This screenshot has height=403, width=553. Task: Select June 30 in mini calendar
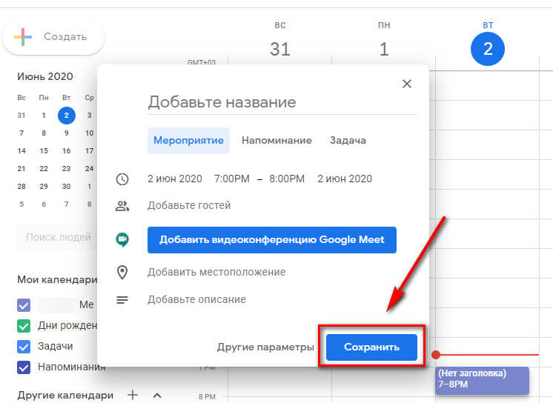tap(66, 186)
